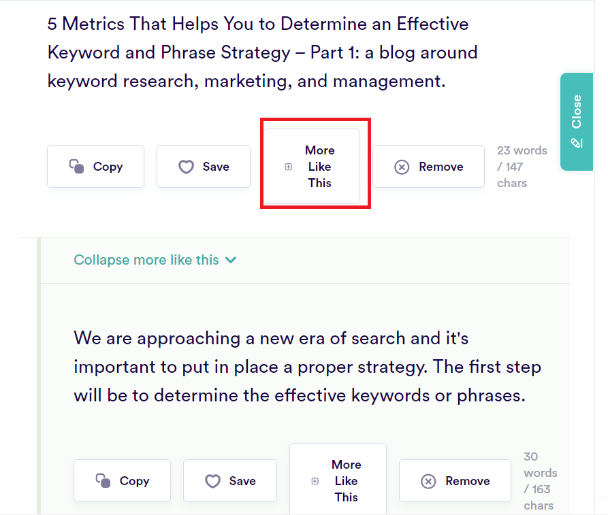Click the circled X icon beside headline Remove
Viewport: 608px width, 515px height.
401,166
